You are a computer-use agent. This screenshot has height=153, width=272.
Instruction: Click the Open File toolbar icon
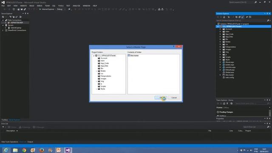pyautogui.click(x=19, y=9)
